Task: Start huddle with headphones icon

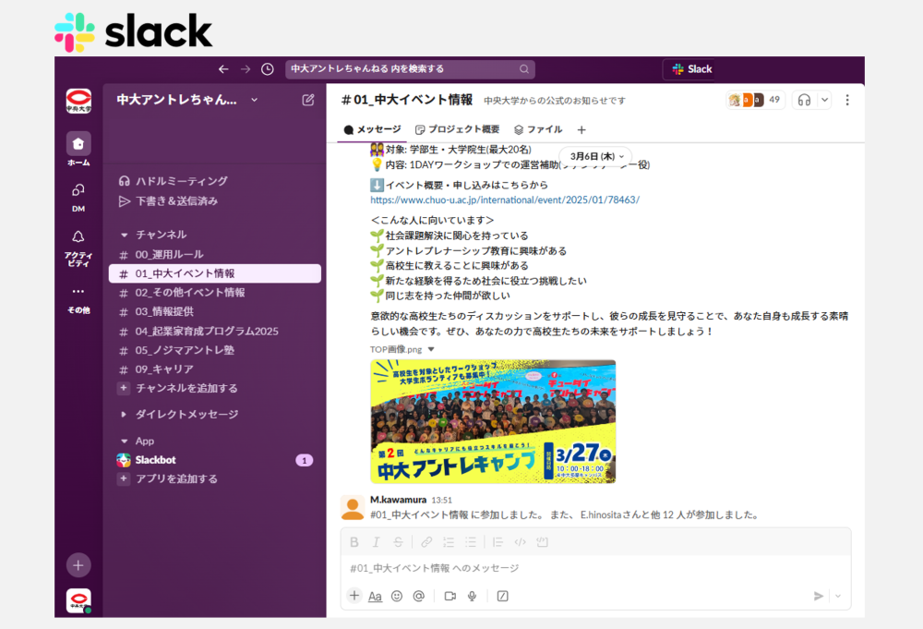Action: coord(804,100)
